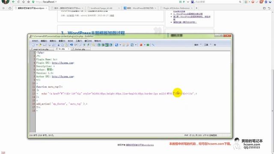Click the New file icon in EmEditor toolbar
This screenshot has width=274, height=154.
pyautogui.click(x=33, y=45)
